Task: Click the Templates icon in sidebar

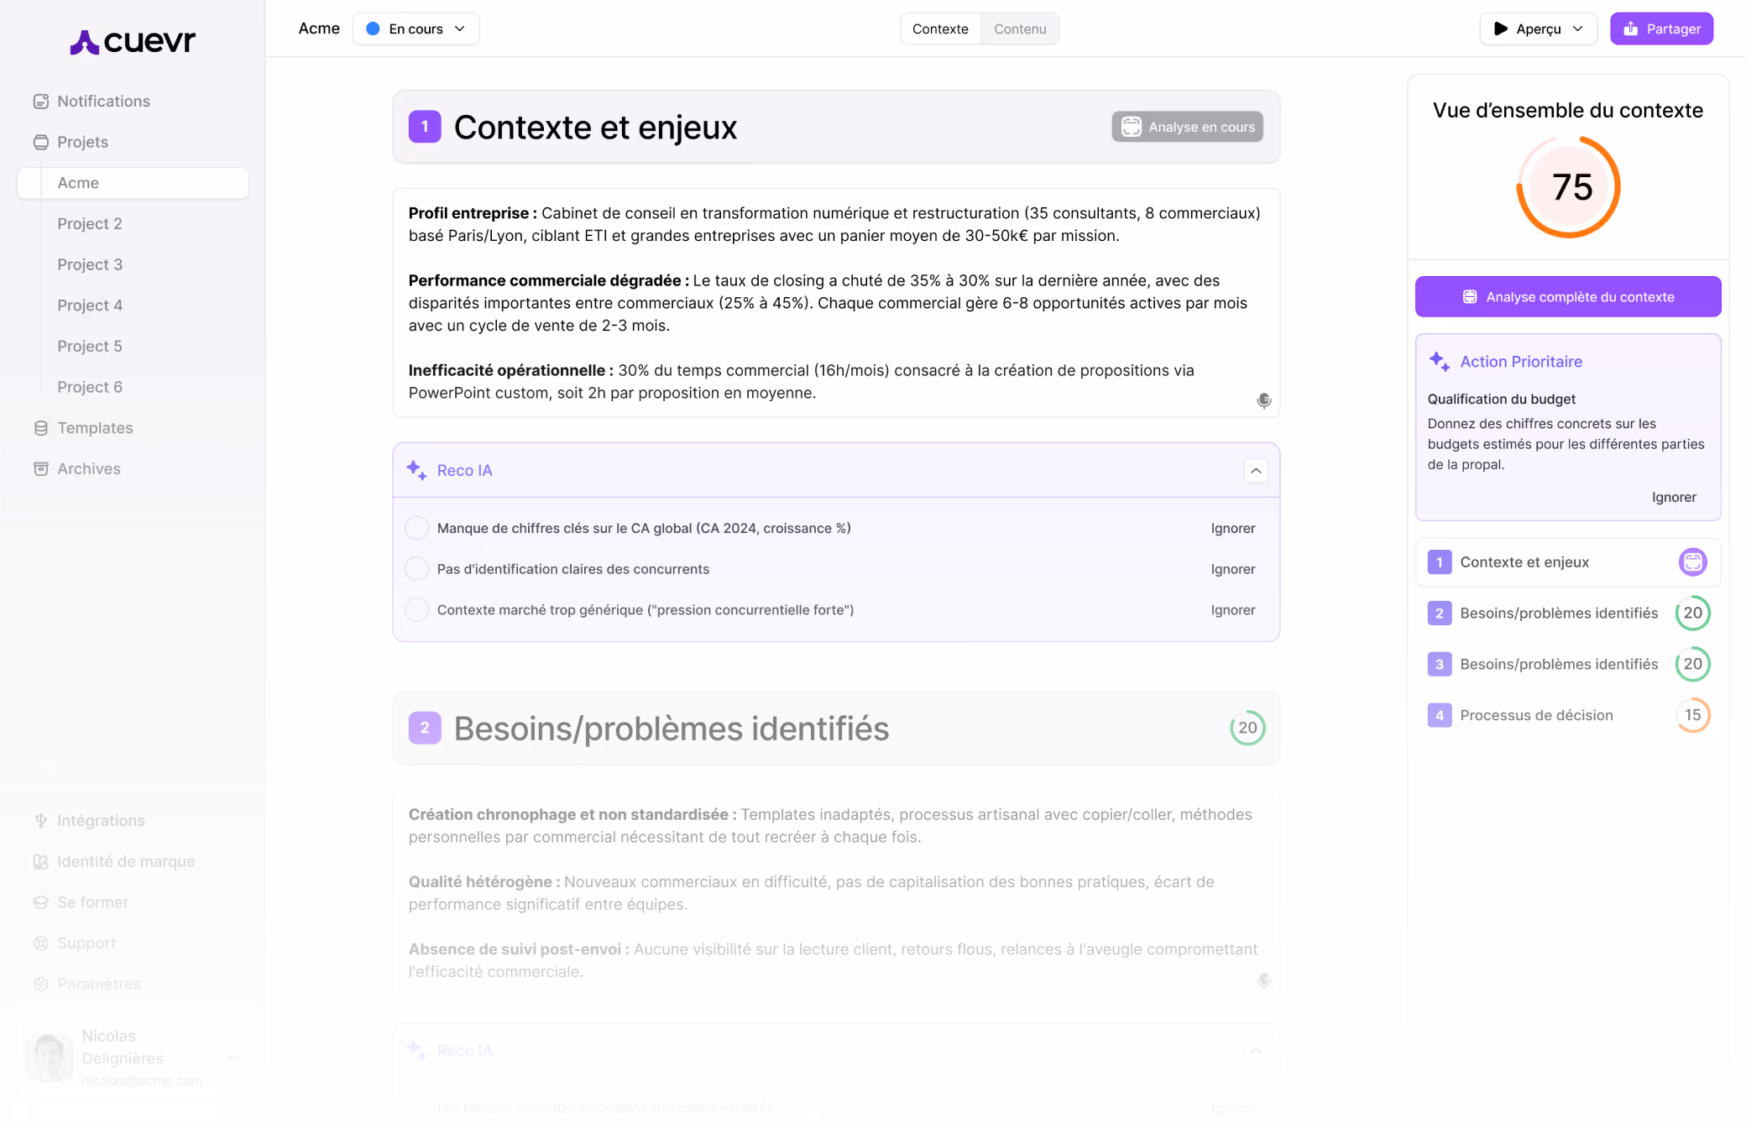Action: [x=40, y=428]
